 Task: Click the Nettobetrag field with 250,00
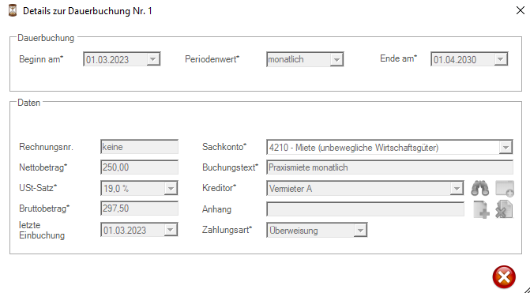coord(139,167)
